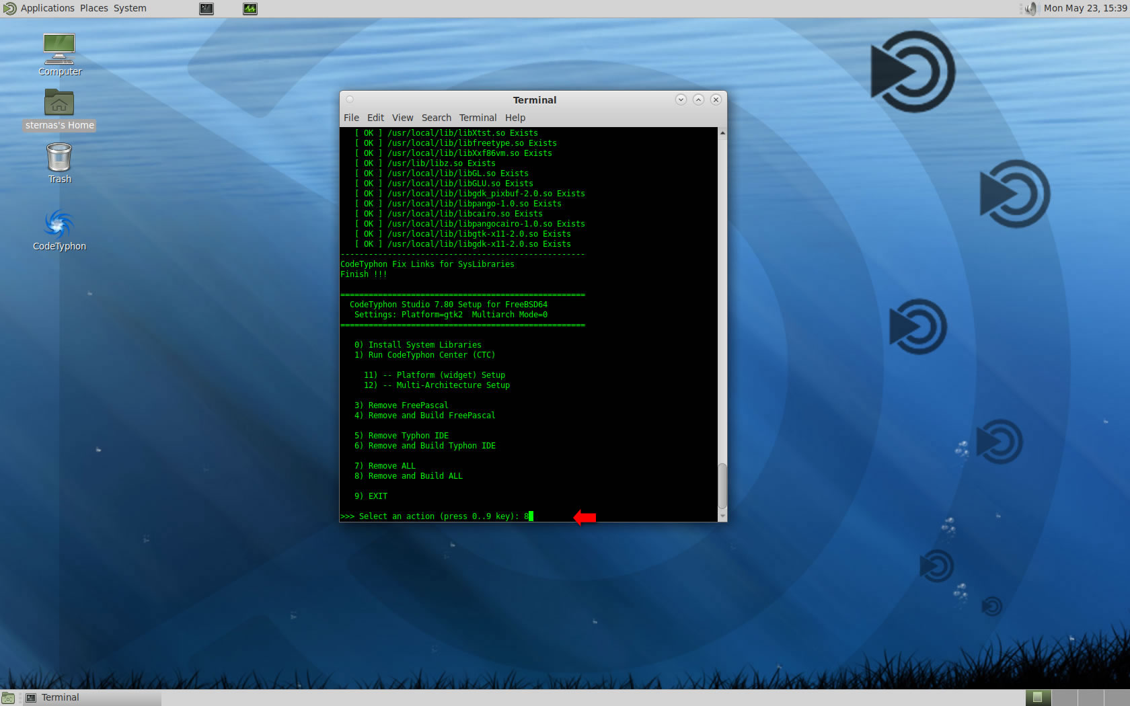
Task: Click the 'Settings: Platform=gtk2 Multiarch Mode=0' line
Action: 451,315
